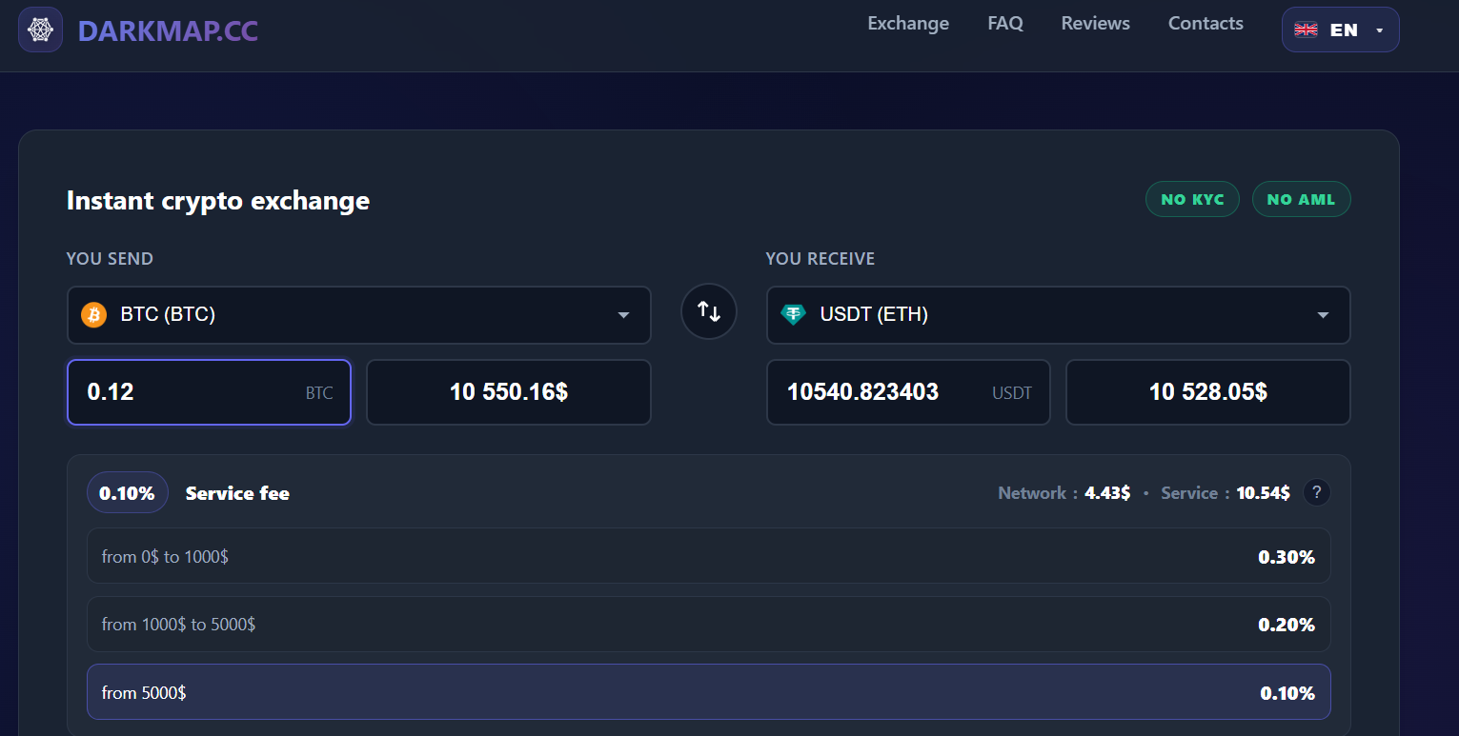The image size is (1459, 736).
Task: Open the FAQ page from navigation
Action: [x=1004, y=23]
